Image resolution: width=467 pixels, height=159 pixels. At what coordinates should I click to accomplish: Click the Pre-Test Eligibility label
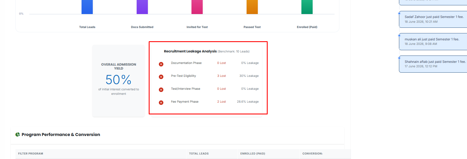[184, 76]
